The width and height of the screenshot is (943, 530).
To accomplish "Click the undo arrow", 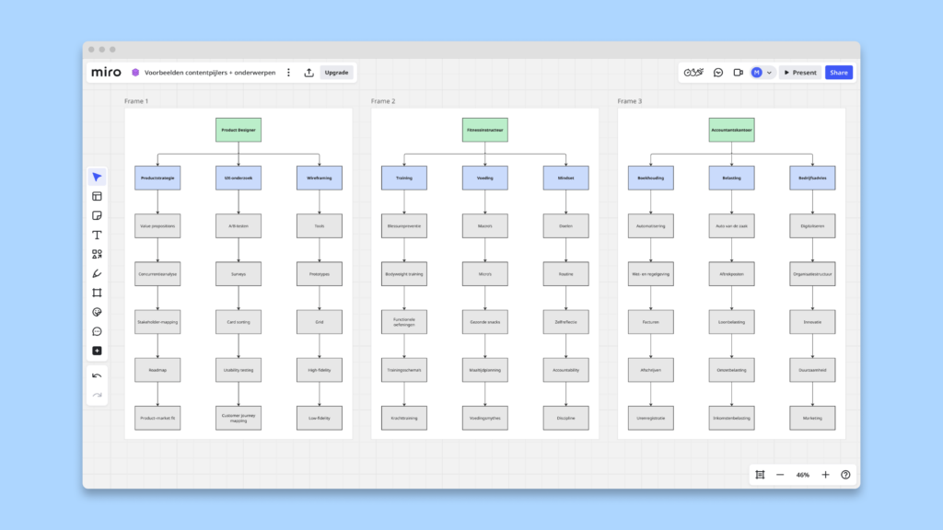I will [97, 375].
